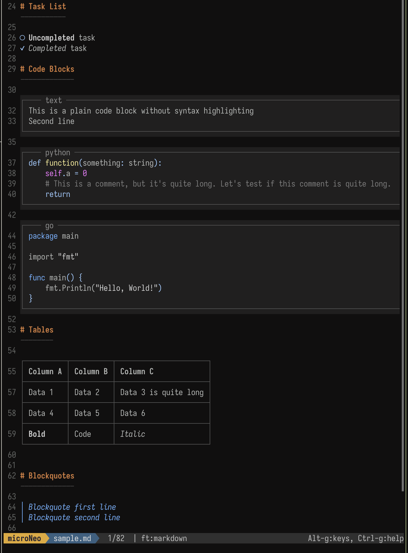Click the long Python comment line
Screen dimensions: 408x553
pos(218,184)
